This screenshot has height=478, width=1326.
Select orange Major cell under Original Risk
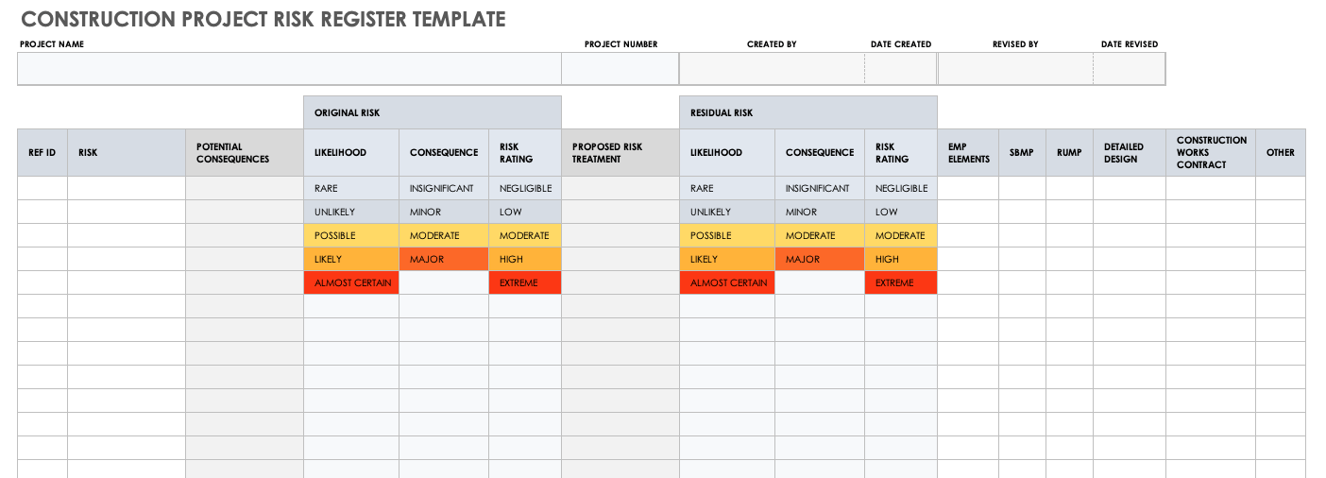pos(443,259)
